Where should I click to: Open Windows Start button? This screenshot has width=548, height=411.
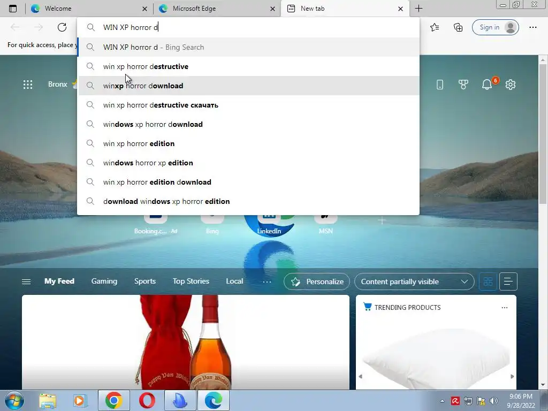[x=14, y=400]
